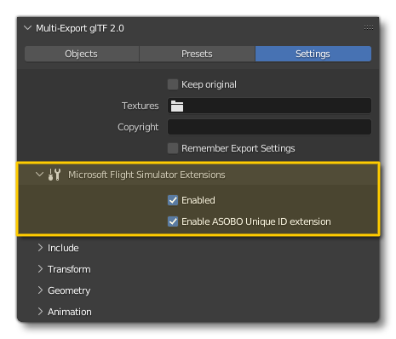Select the Settings tab

(313, 54)
